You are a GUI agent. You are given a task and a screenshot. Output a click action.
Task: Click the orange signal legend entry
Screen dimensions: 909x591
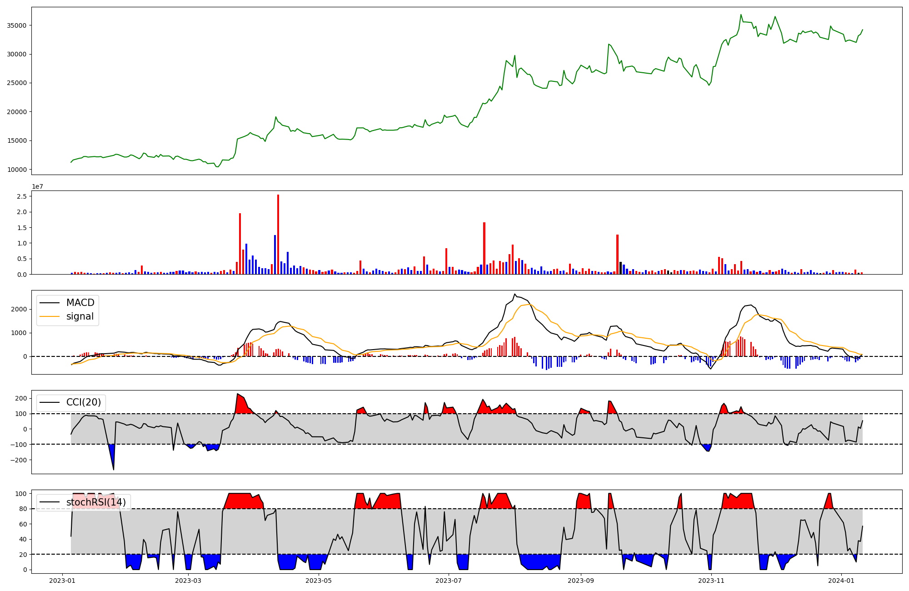[x=80, y=316]
